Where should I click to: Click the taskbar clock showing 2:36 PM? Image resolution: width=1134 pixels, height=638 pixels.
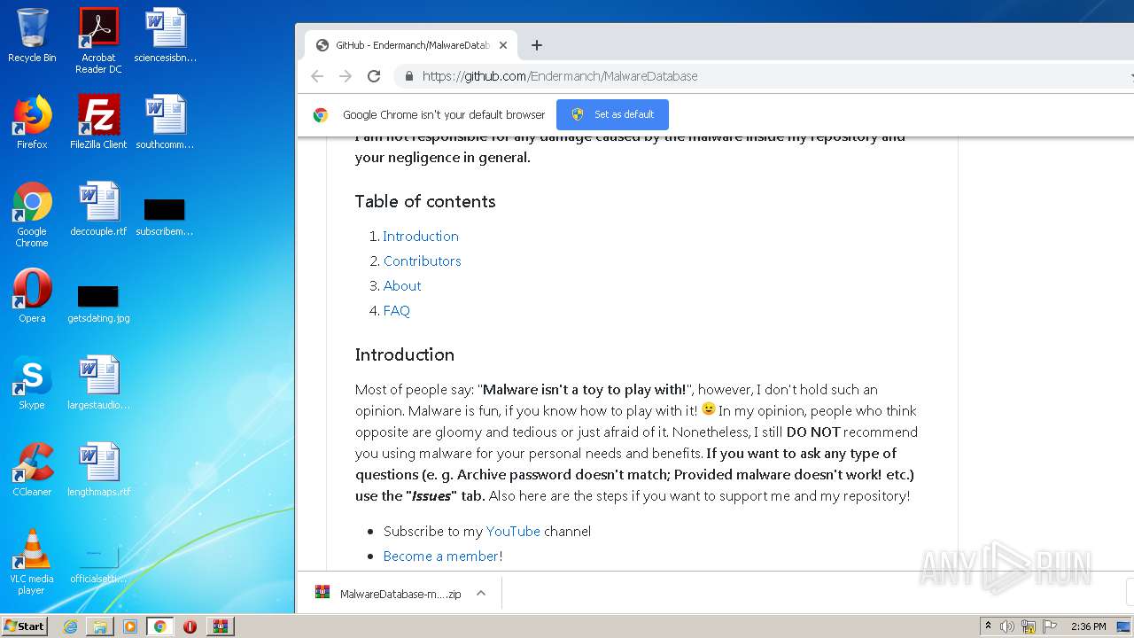coord(1089,626)
